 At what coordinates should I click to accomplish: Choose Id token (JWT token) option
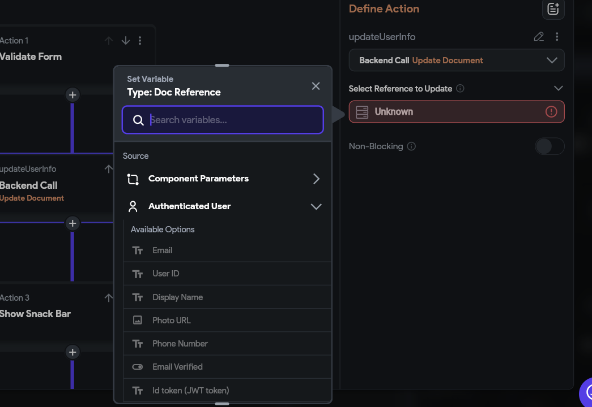coord(227,391)
